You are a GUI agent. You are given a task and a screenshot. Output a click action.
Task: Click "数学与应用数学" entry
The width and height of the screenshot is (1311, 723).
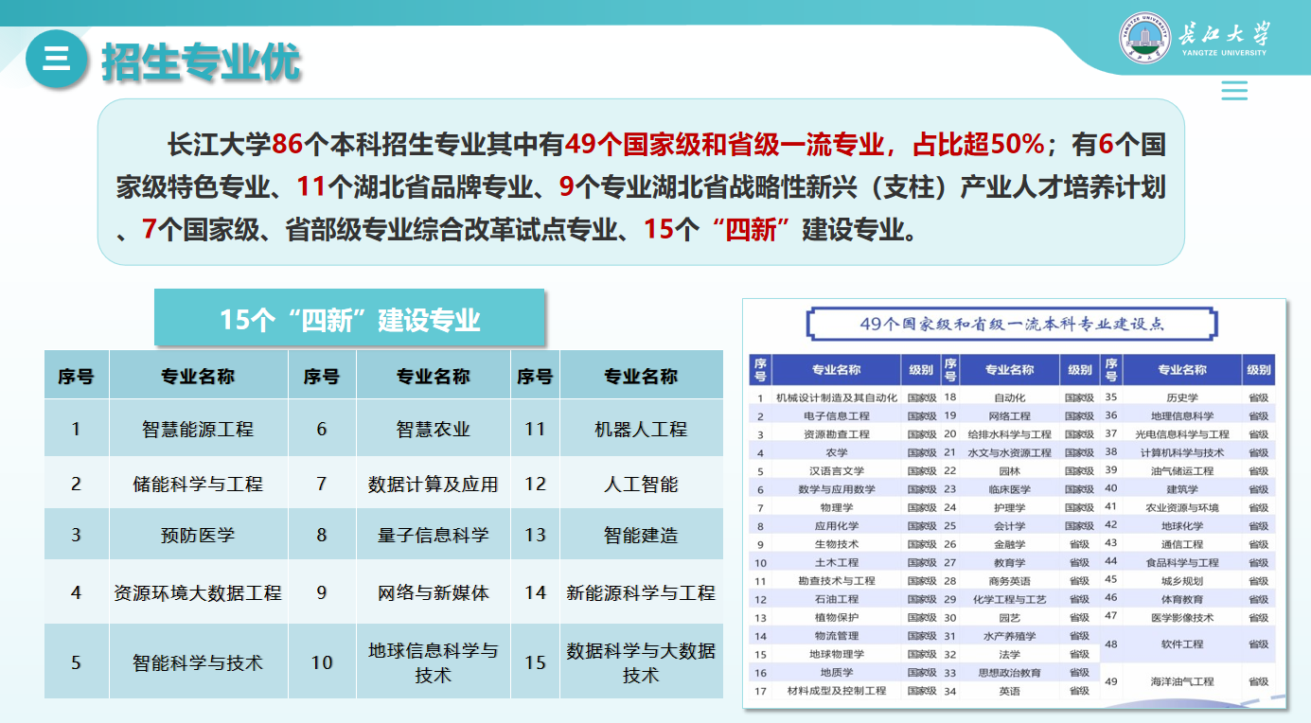(x=837, y=489)
